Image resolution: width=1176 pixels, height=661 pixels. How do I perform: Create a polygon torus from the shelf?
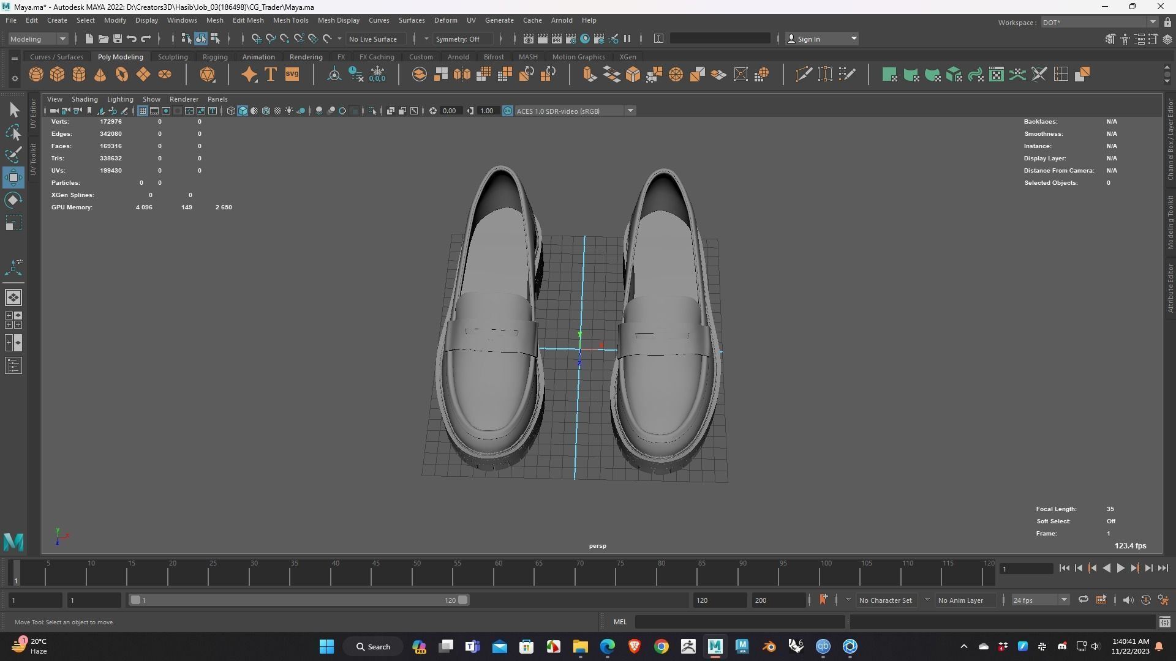[x=122, y=75]
